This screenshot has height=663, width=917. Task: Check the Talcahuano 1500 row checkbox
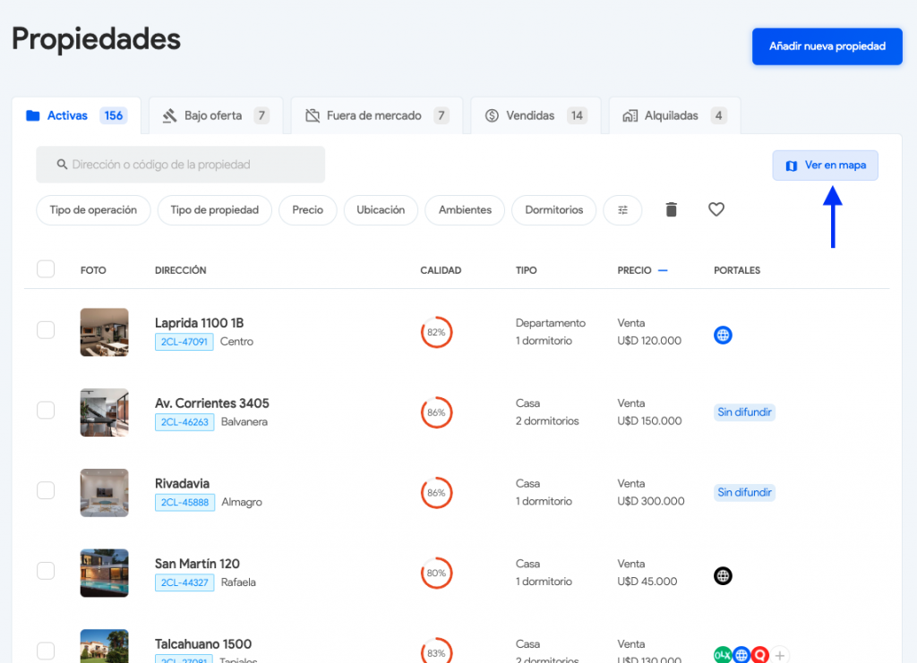tap(46, 650)
